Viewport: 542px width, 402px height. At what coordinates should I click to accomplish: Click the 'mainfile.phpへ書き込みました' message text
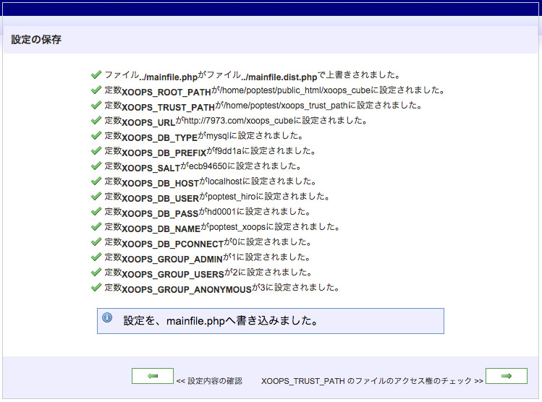pyautogui.click(x=221, y=320)
